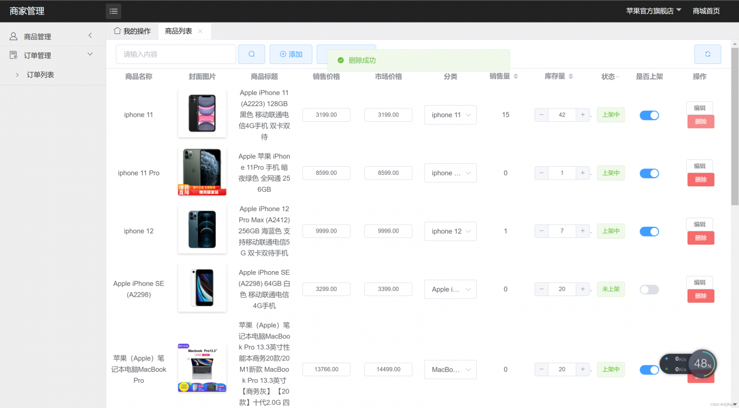Open category dropdown for iphone 11 row
The width and height of the screenshot is (739, 408).
click(x=450, y=115)
